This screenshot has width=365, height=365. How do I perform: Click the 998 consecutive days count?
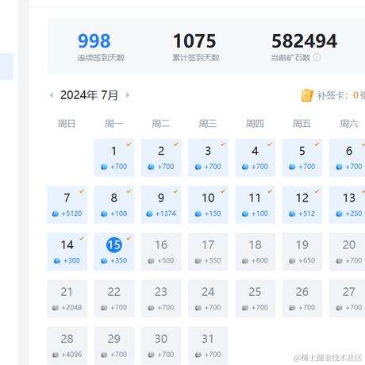tap(94, 41)
